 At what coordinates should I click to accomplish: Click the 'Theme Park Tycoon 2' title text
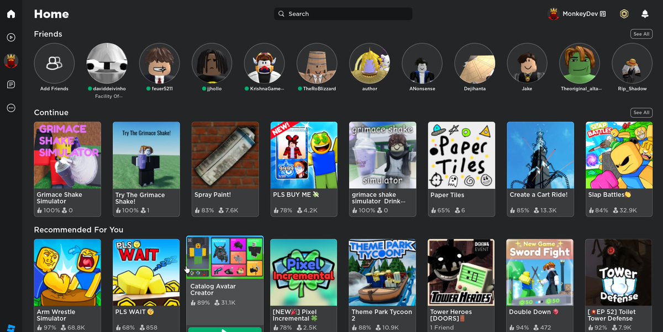click(x=382, y=315)
